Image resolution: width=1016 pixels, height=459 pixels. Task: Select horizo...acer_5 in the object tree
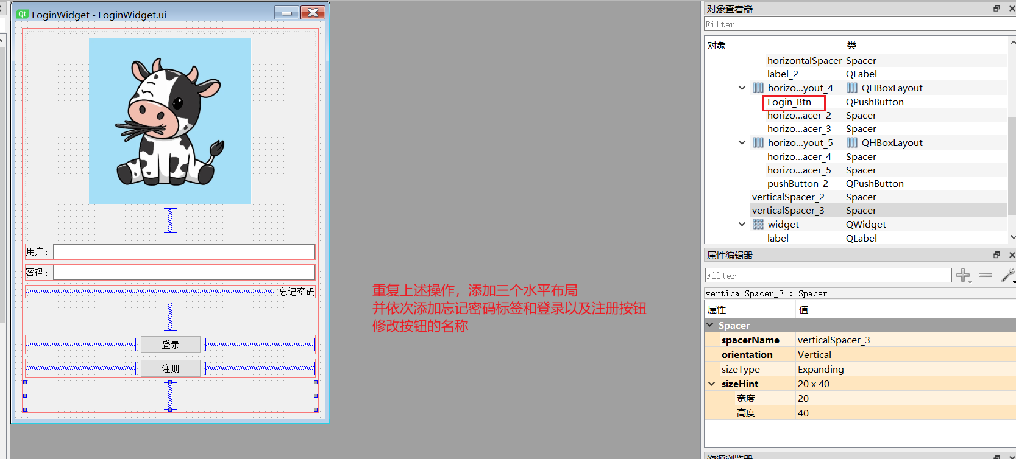point(799,170)
